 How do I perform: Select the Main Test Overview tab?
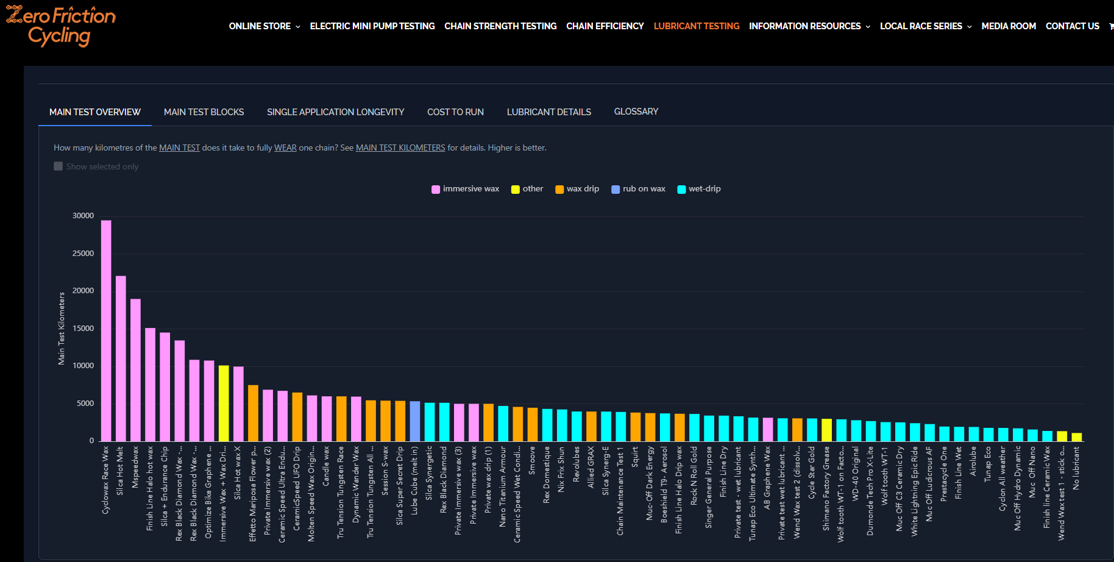click(x=95, y=112)
